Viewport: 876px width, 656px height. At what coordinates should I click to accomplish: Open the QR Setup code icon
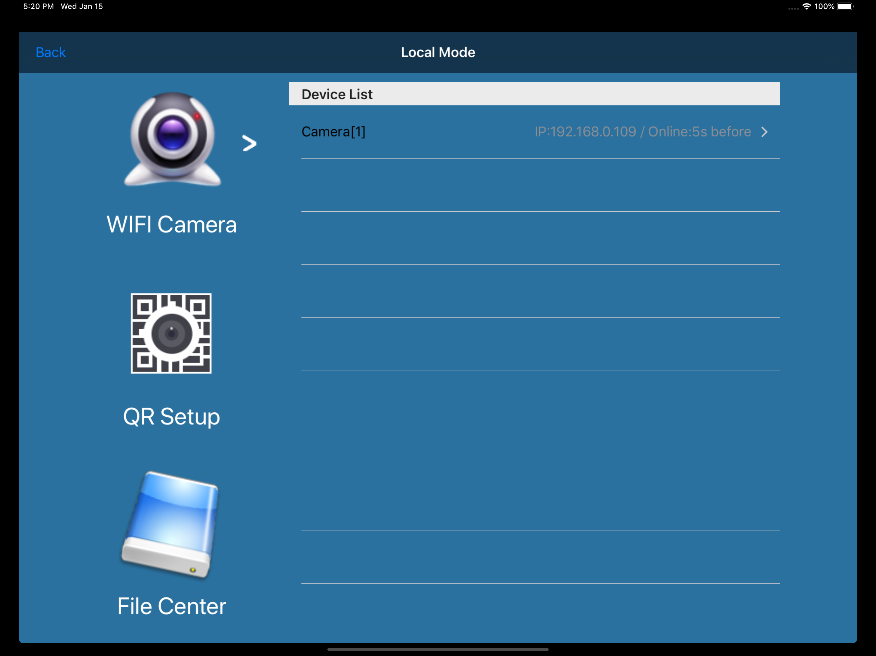point(171,333)
